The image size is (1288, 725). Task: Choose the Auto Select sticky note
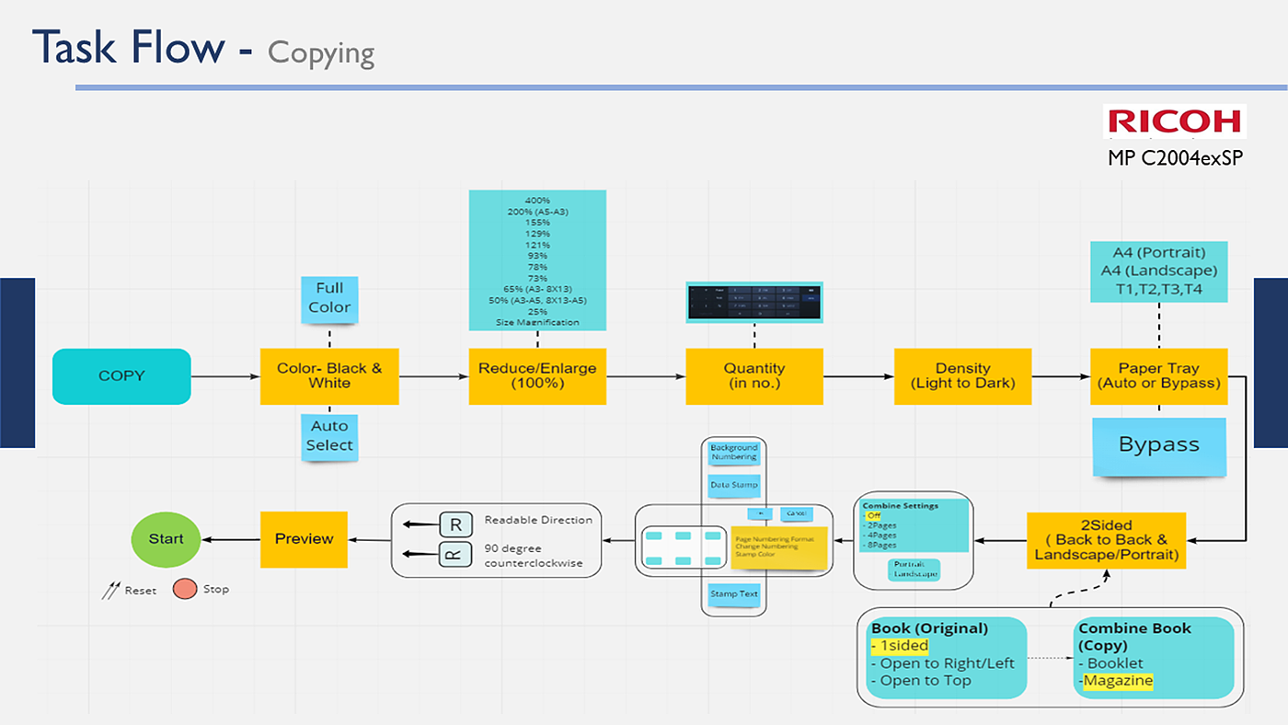(x=329, y=435)
